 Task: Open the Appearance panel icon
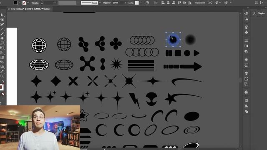[246, 60]
